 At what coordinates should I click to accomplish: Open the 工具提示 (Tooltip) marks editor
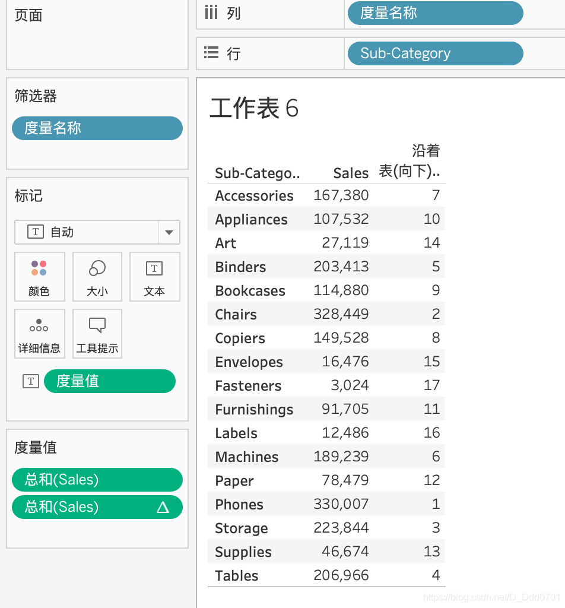pos(97,333)
